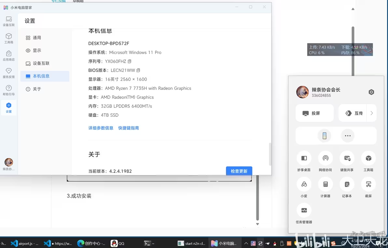Image resolution: width=388 pixels, height=248 pixels.
Task: Open 妙享桌面 in the panel
Action: coord(304,161)
